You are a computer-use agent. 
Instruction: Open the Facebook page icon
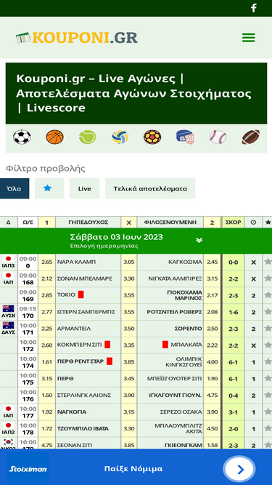[x=253, y=8]
